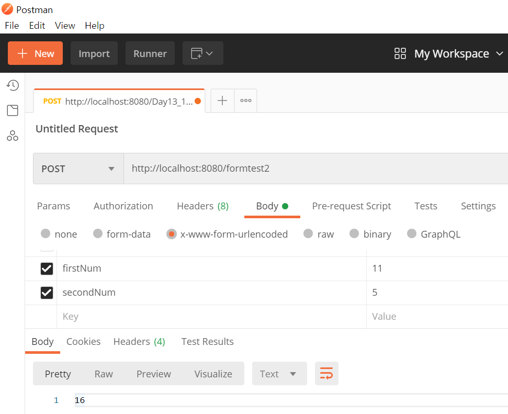Open the Tests tab
Image resolution: width=508 pixels, height=414 pixels.
[x=426, y=206]
